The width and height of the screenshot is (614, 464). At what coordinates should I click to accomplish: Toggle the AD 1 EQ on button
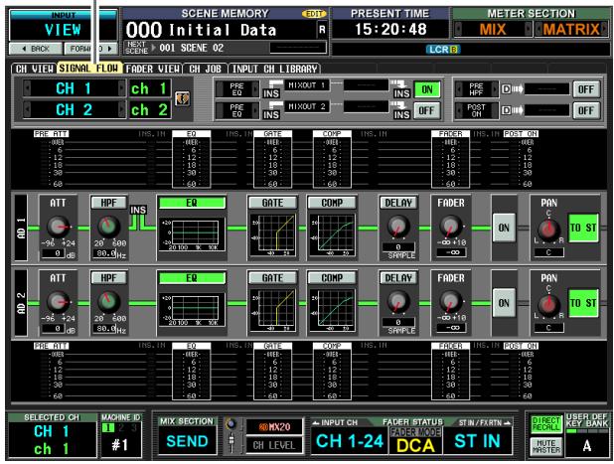pos(192,203)
